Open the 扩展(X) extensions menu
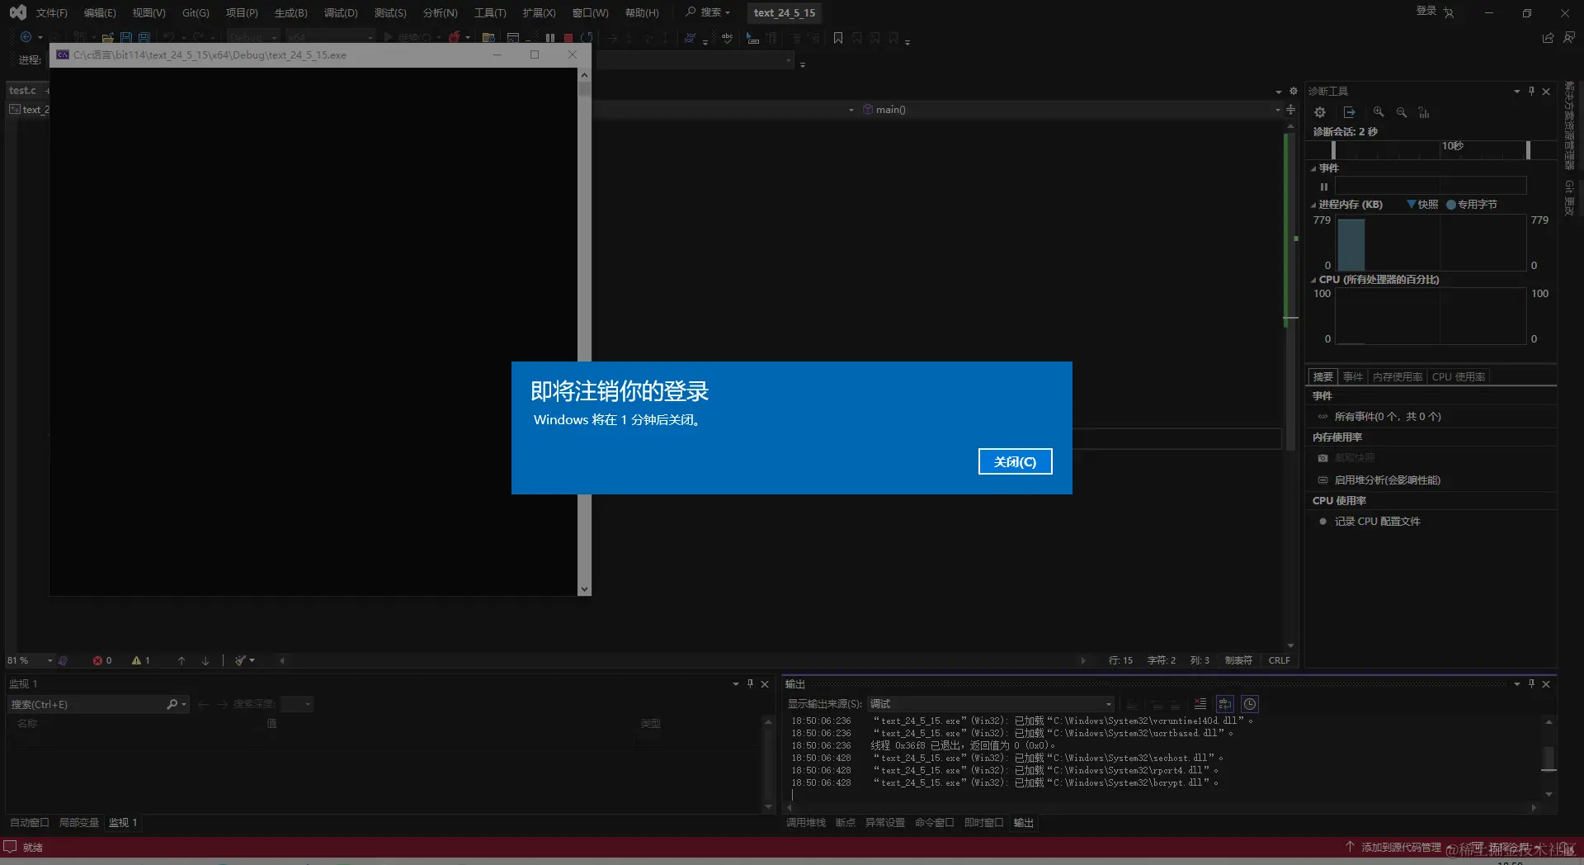Image resolution: width=1584 pixels, height=865 pixels. point(539,12)
